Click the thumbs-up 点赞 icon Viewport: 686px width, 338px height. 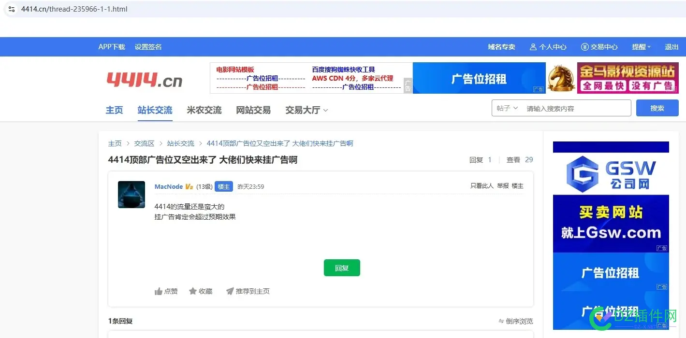[159, 291]
